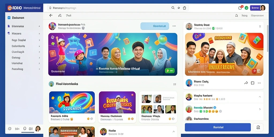Click the share arrow in the 'Nrann Catg' row
This screenshot has width=274, height=137.
tap(246, 83)
